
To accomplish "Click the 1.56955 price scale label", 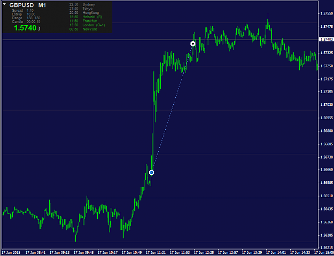I will point(327,118).
